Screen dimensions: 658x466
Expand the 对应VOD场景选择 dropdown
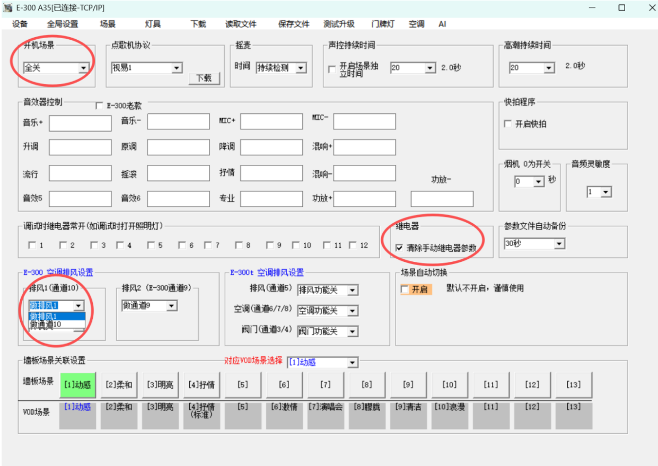[x=353, y=363]
